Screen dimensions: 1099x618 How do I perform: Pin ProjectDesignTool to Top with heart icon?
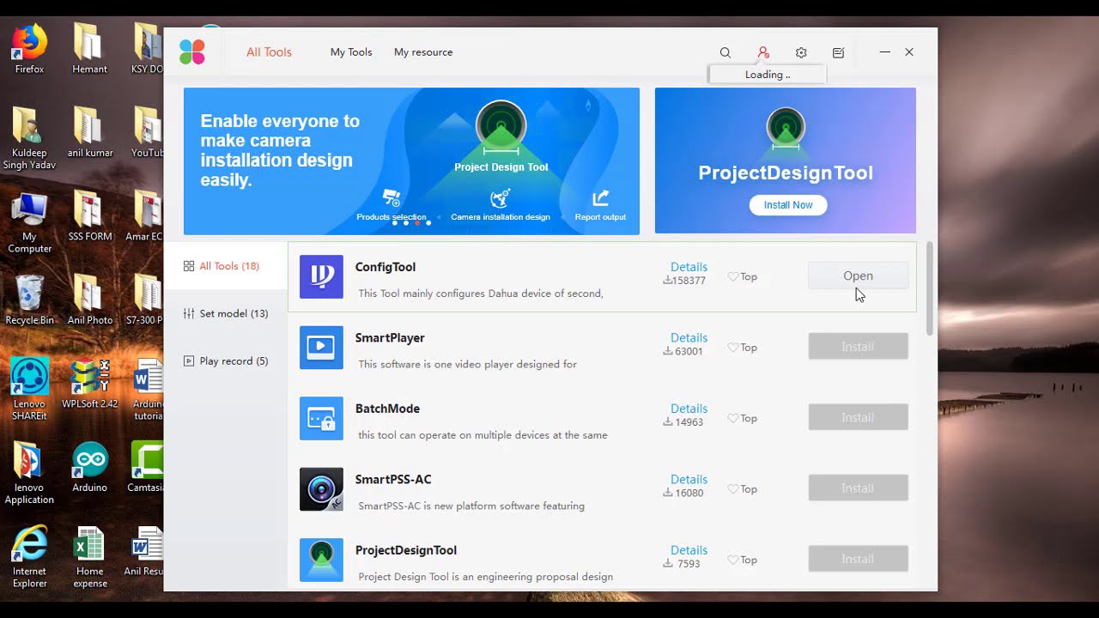click(x=732, y=560)
